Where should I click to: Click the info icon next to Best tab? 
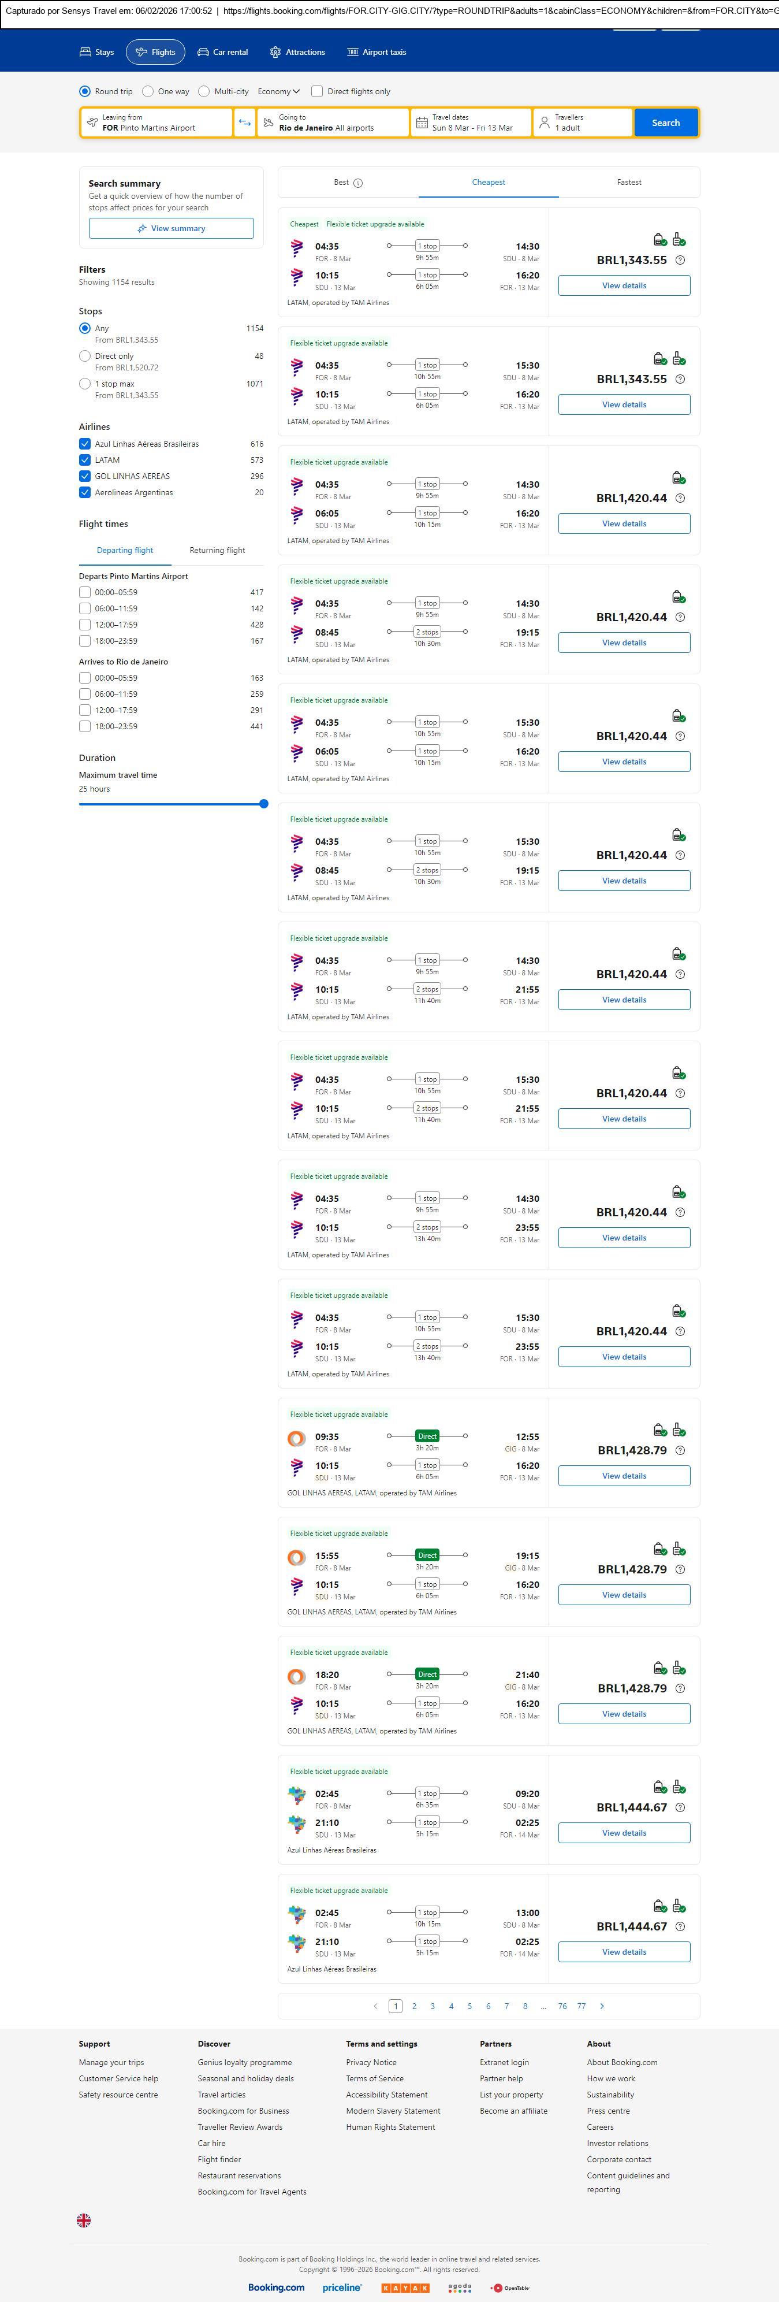tap(358, 183)
